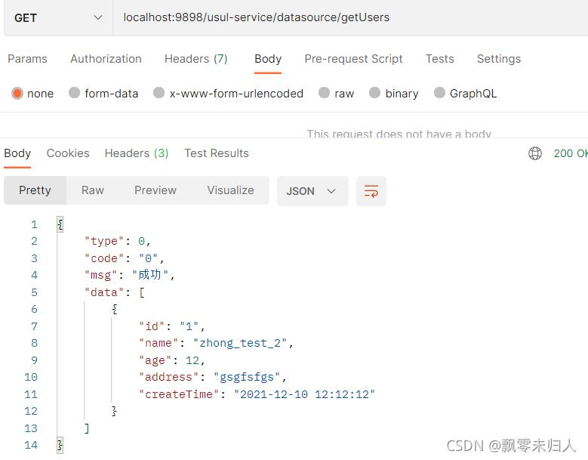Open request Headers (7) tab
Image resolution: width=588 pixels, height=460 pixels.
[x=195, y=59]
